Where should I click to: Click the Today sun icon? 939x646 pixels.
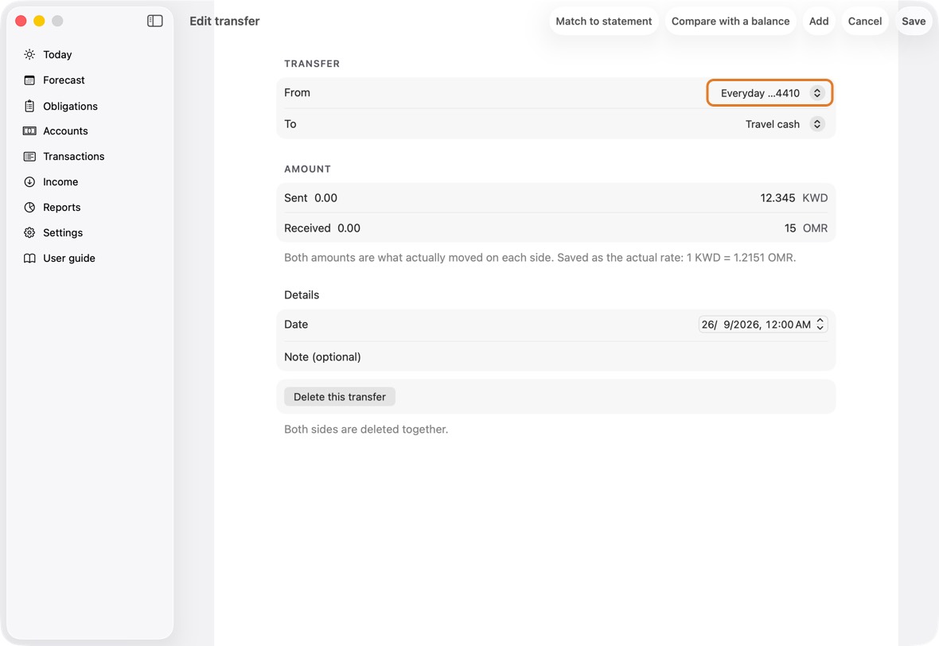pos(29,54)
